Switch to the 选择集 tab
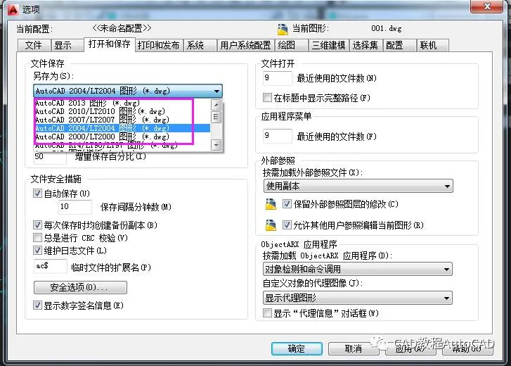Viewport: 511px width, 366px height. (x=366, y=45)
